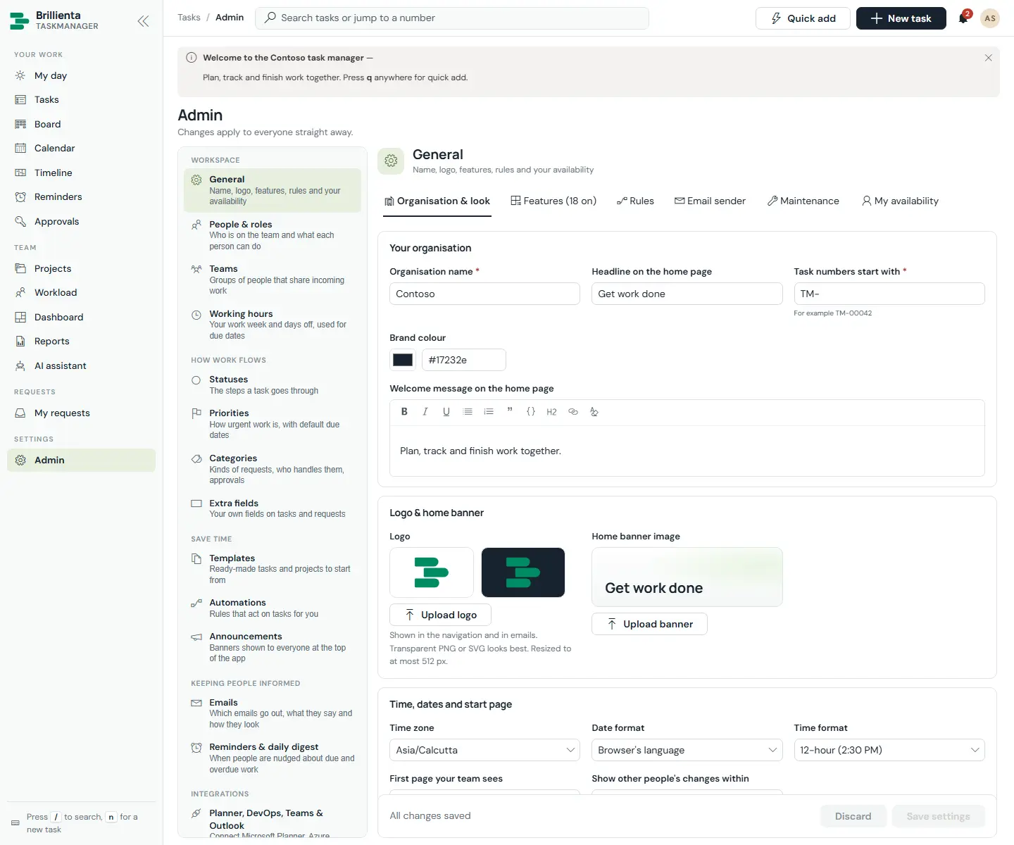1014x845 pixels.
Task: Open AI assistant from the sidebar
Action: click(x=81, y=365)
